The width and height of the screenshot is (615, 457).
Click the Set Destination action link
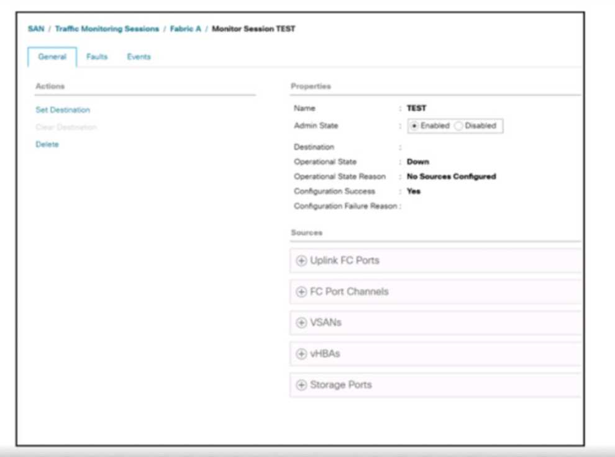(x=63, y=110)
